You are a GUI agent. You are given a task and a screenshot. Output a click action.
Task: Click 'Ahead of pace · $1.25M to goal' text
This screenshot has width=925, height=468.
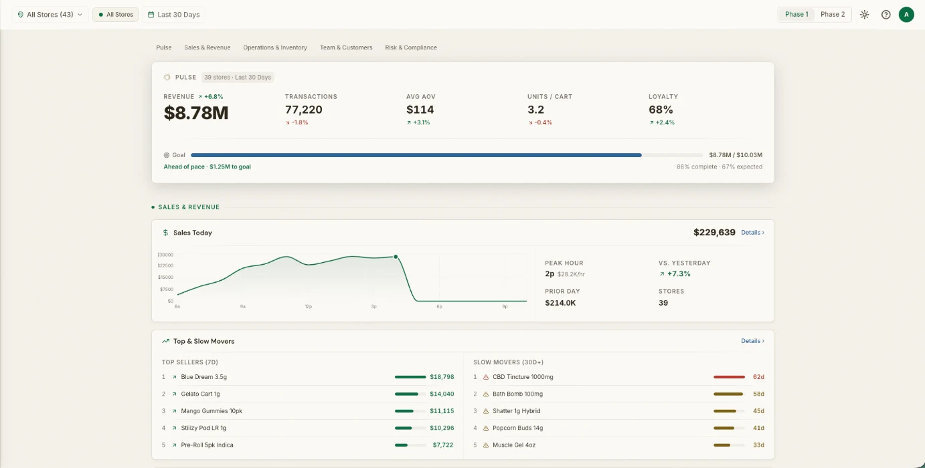pyautogui.click(x=207, y=166)
